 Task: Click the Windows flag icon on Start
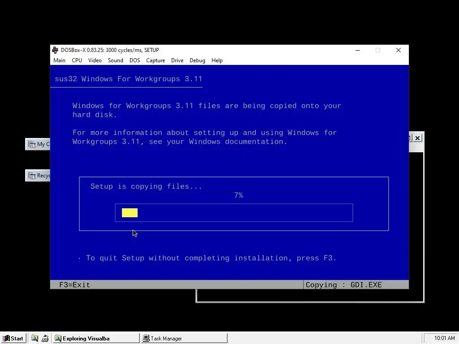[x=6, y=338]
